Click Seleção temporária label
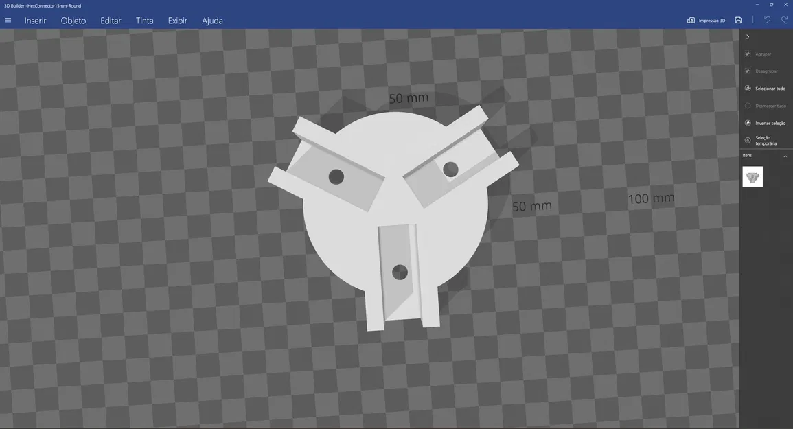This screenshot has height=429, width=793. [766, 141]
